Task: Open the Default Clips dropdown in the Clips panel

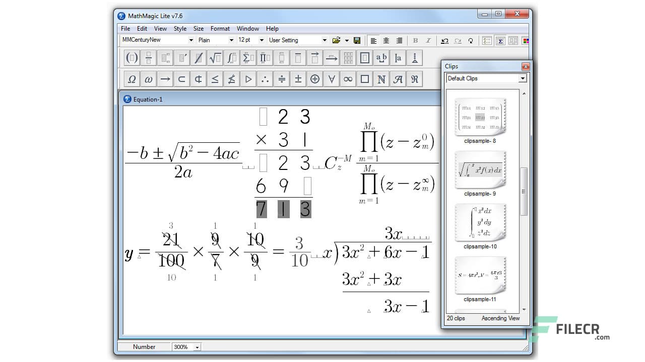Action: coord(523,78)
